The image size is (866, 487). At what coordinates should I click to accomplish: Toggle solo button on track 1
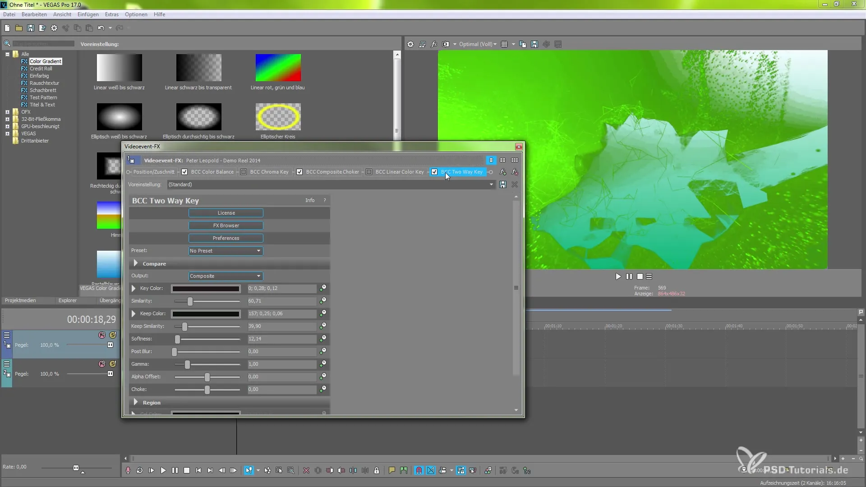point(113,335)
